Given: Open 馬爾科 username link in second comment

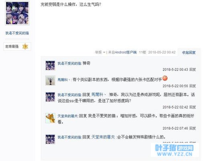Looking at the screenshot, I should [x=64, y=80].
